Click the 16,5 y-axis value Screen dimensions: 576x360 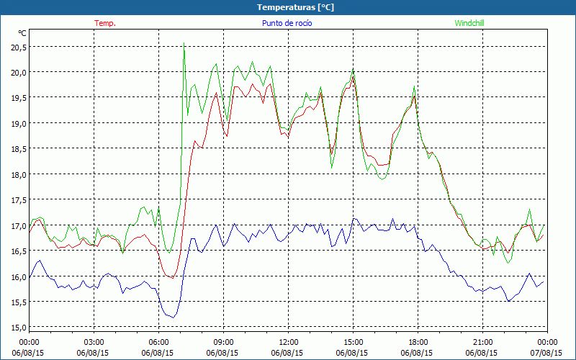pos(19,251)
